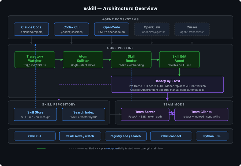Screen dimensions: 241x166
Task: Click the query/install flow legend text
Action: (152, 149)
